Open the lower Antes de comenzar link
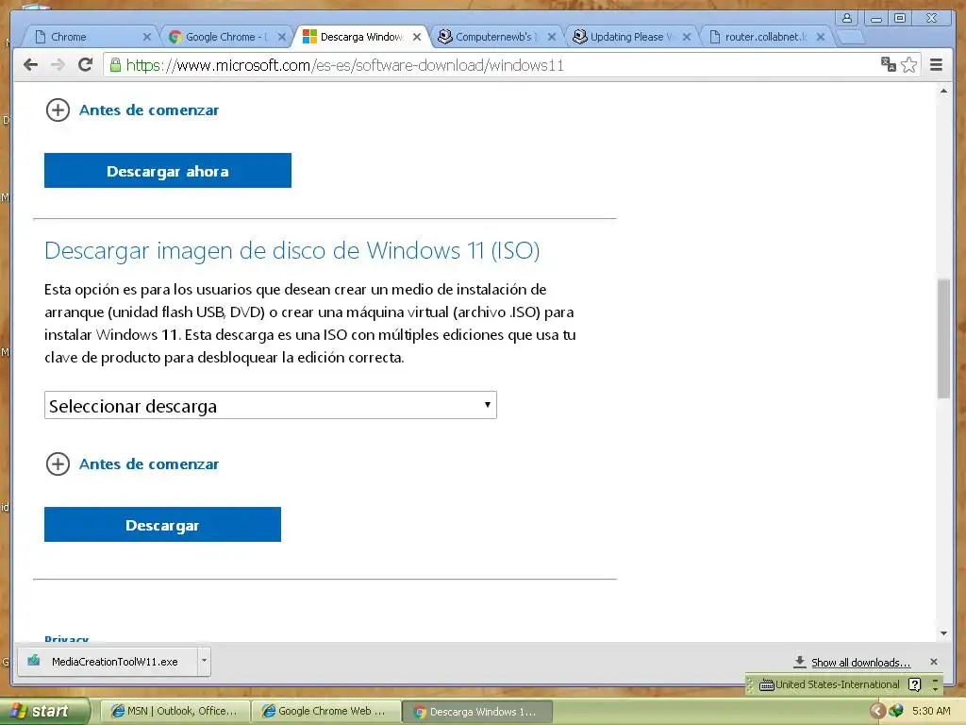Screen dimensions: 966x725 (149, 464)
